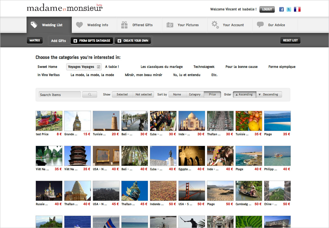The width and height of the screenshot is (329, 228).
Task: Select the Indonés 50 € thumbnail
Action: (163, 191)
